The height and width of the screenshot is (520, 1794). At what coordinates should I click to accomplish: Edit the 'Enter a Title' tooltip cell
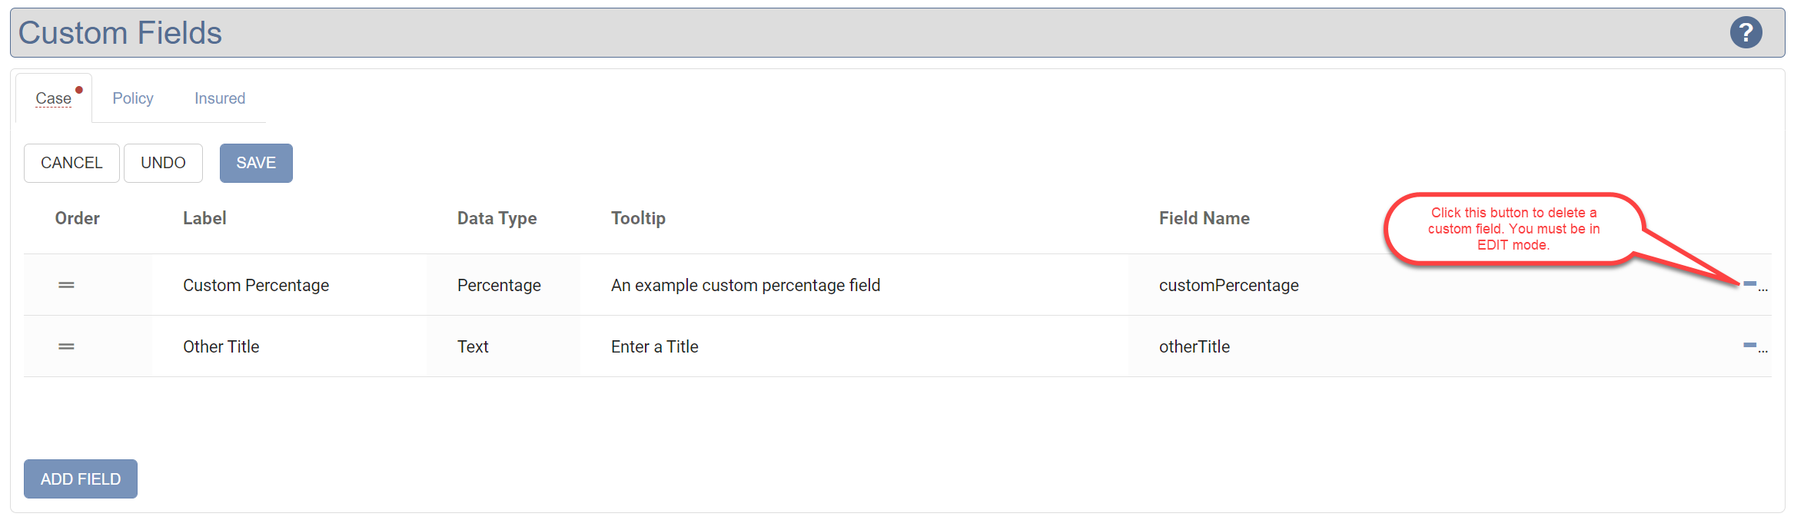[655, 346]
